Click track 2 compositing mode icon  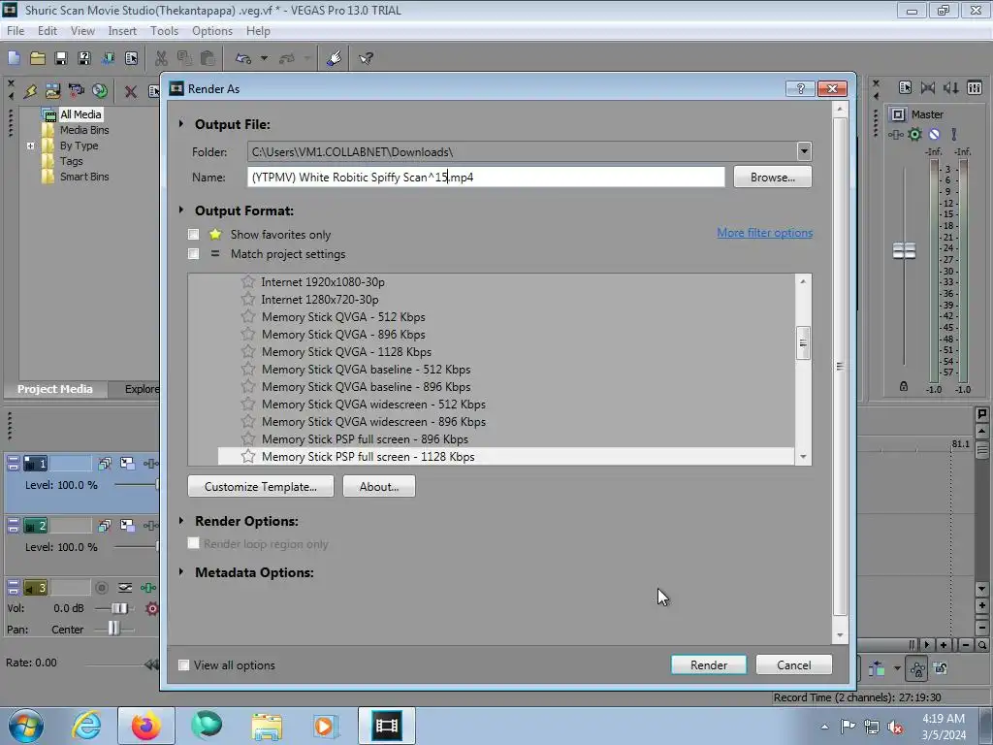point(127,525)
